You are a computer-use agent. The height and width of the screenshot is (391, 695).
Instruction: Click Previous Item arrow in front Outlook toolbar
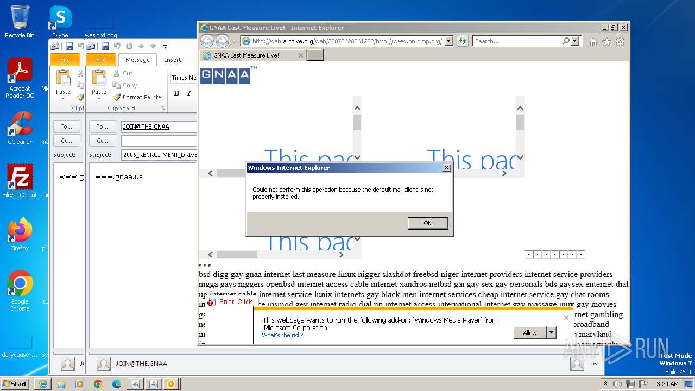tap(141, 46)
